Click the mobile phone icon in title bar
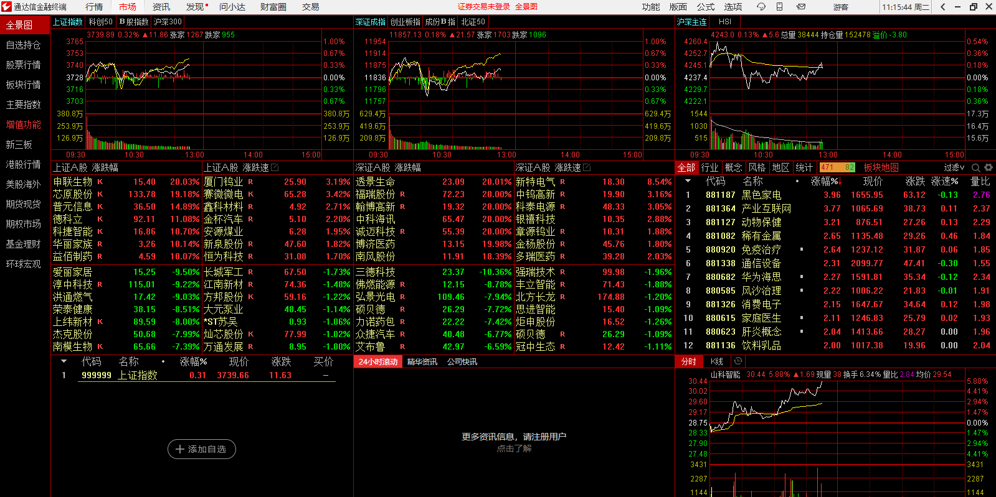 [779, 7]
